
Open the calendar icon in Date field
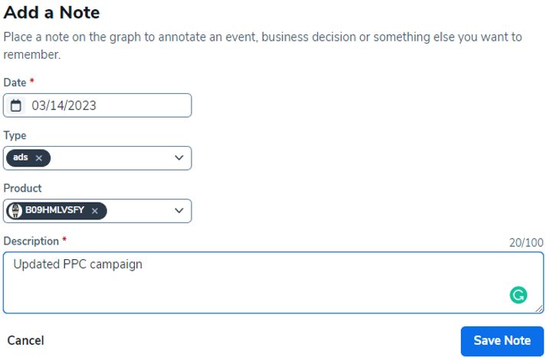coord(16,105)
